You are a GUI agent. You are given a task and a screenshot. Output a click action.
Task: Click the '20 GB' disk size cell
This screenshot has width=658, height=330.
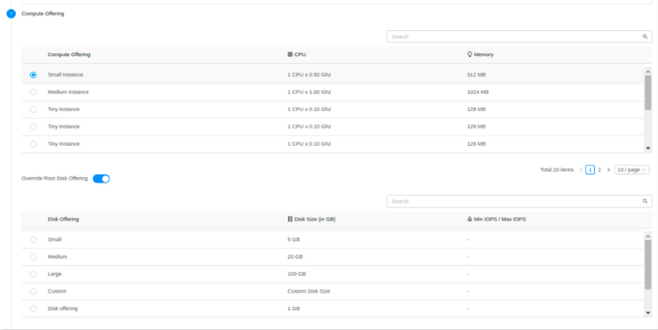(x=295, y=256)
